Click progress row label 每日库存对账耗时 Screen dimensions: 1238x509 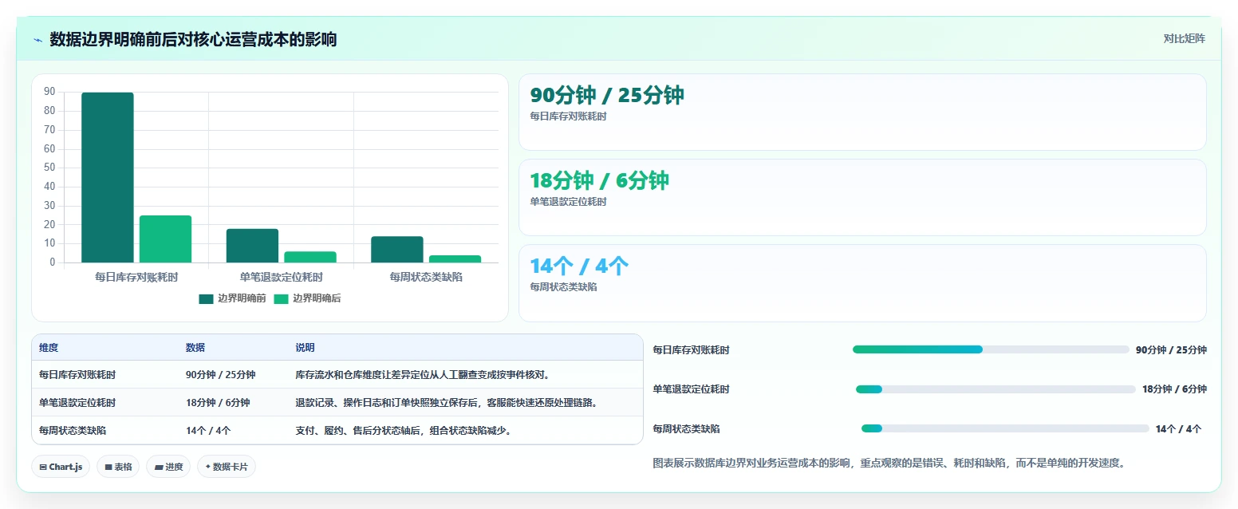[691, 349]
